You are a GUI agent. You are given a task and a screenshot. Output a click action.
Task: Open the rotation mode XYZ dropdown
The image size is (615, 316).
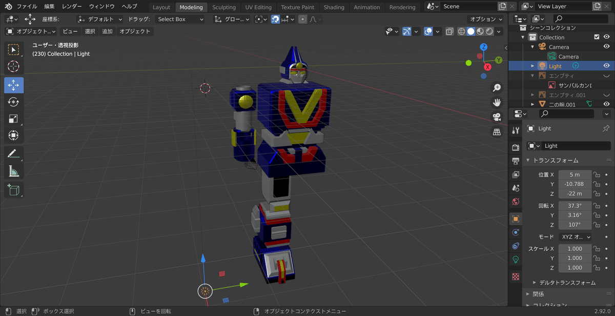pos(575,237)
